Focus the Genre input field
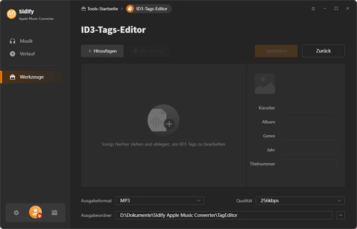 click(309, 136)
